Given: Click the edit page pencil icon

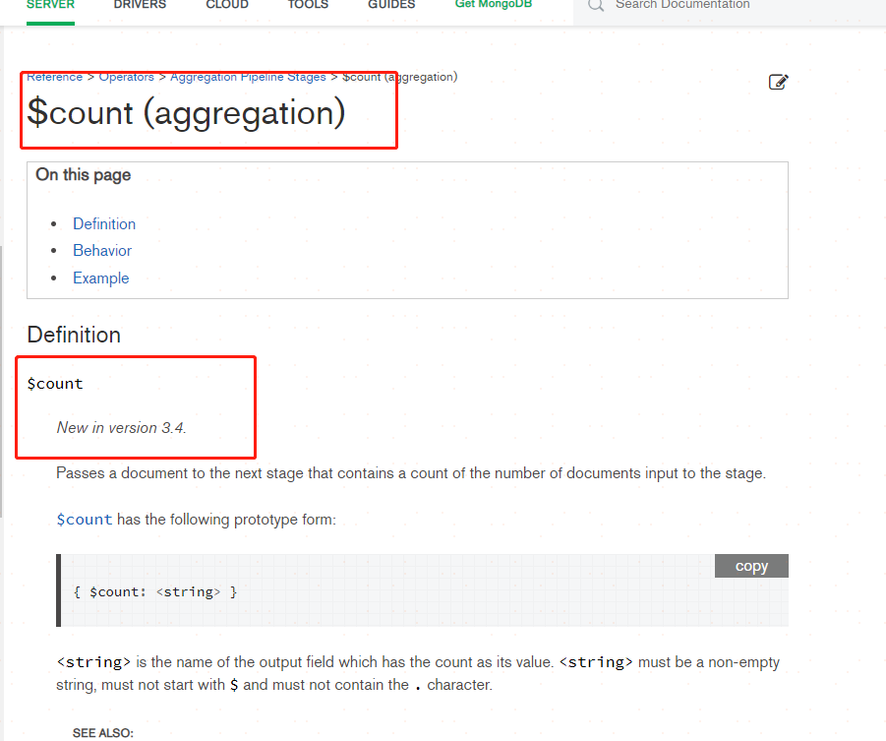Looking at the screenshot, I should click(778, 82).
